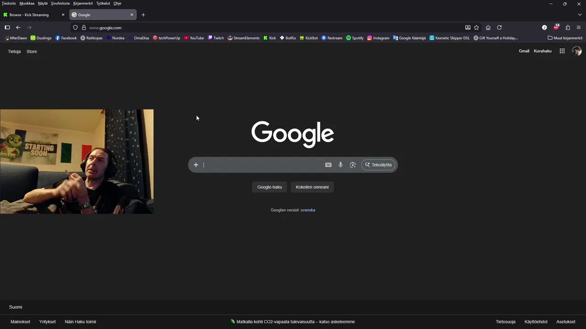This screenshot has width=586, height=329.
Task: Click Store link on Google page
Action: coord(32,51)
